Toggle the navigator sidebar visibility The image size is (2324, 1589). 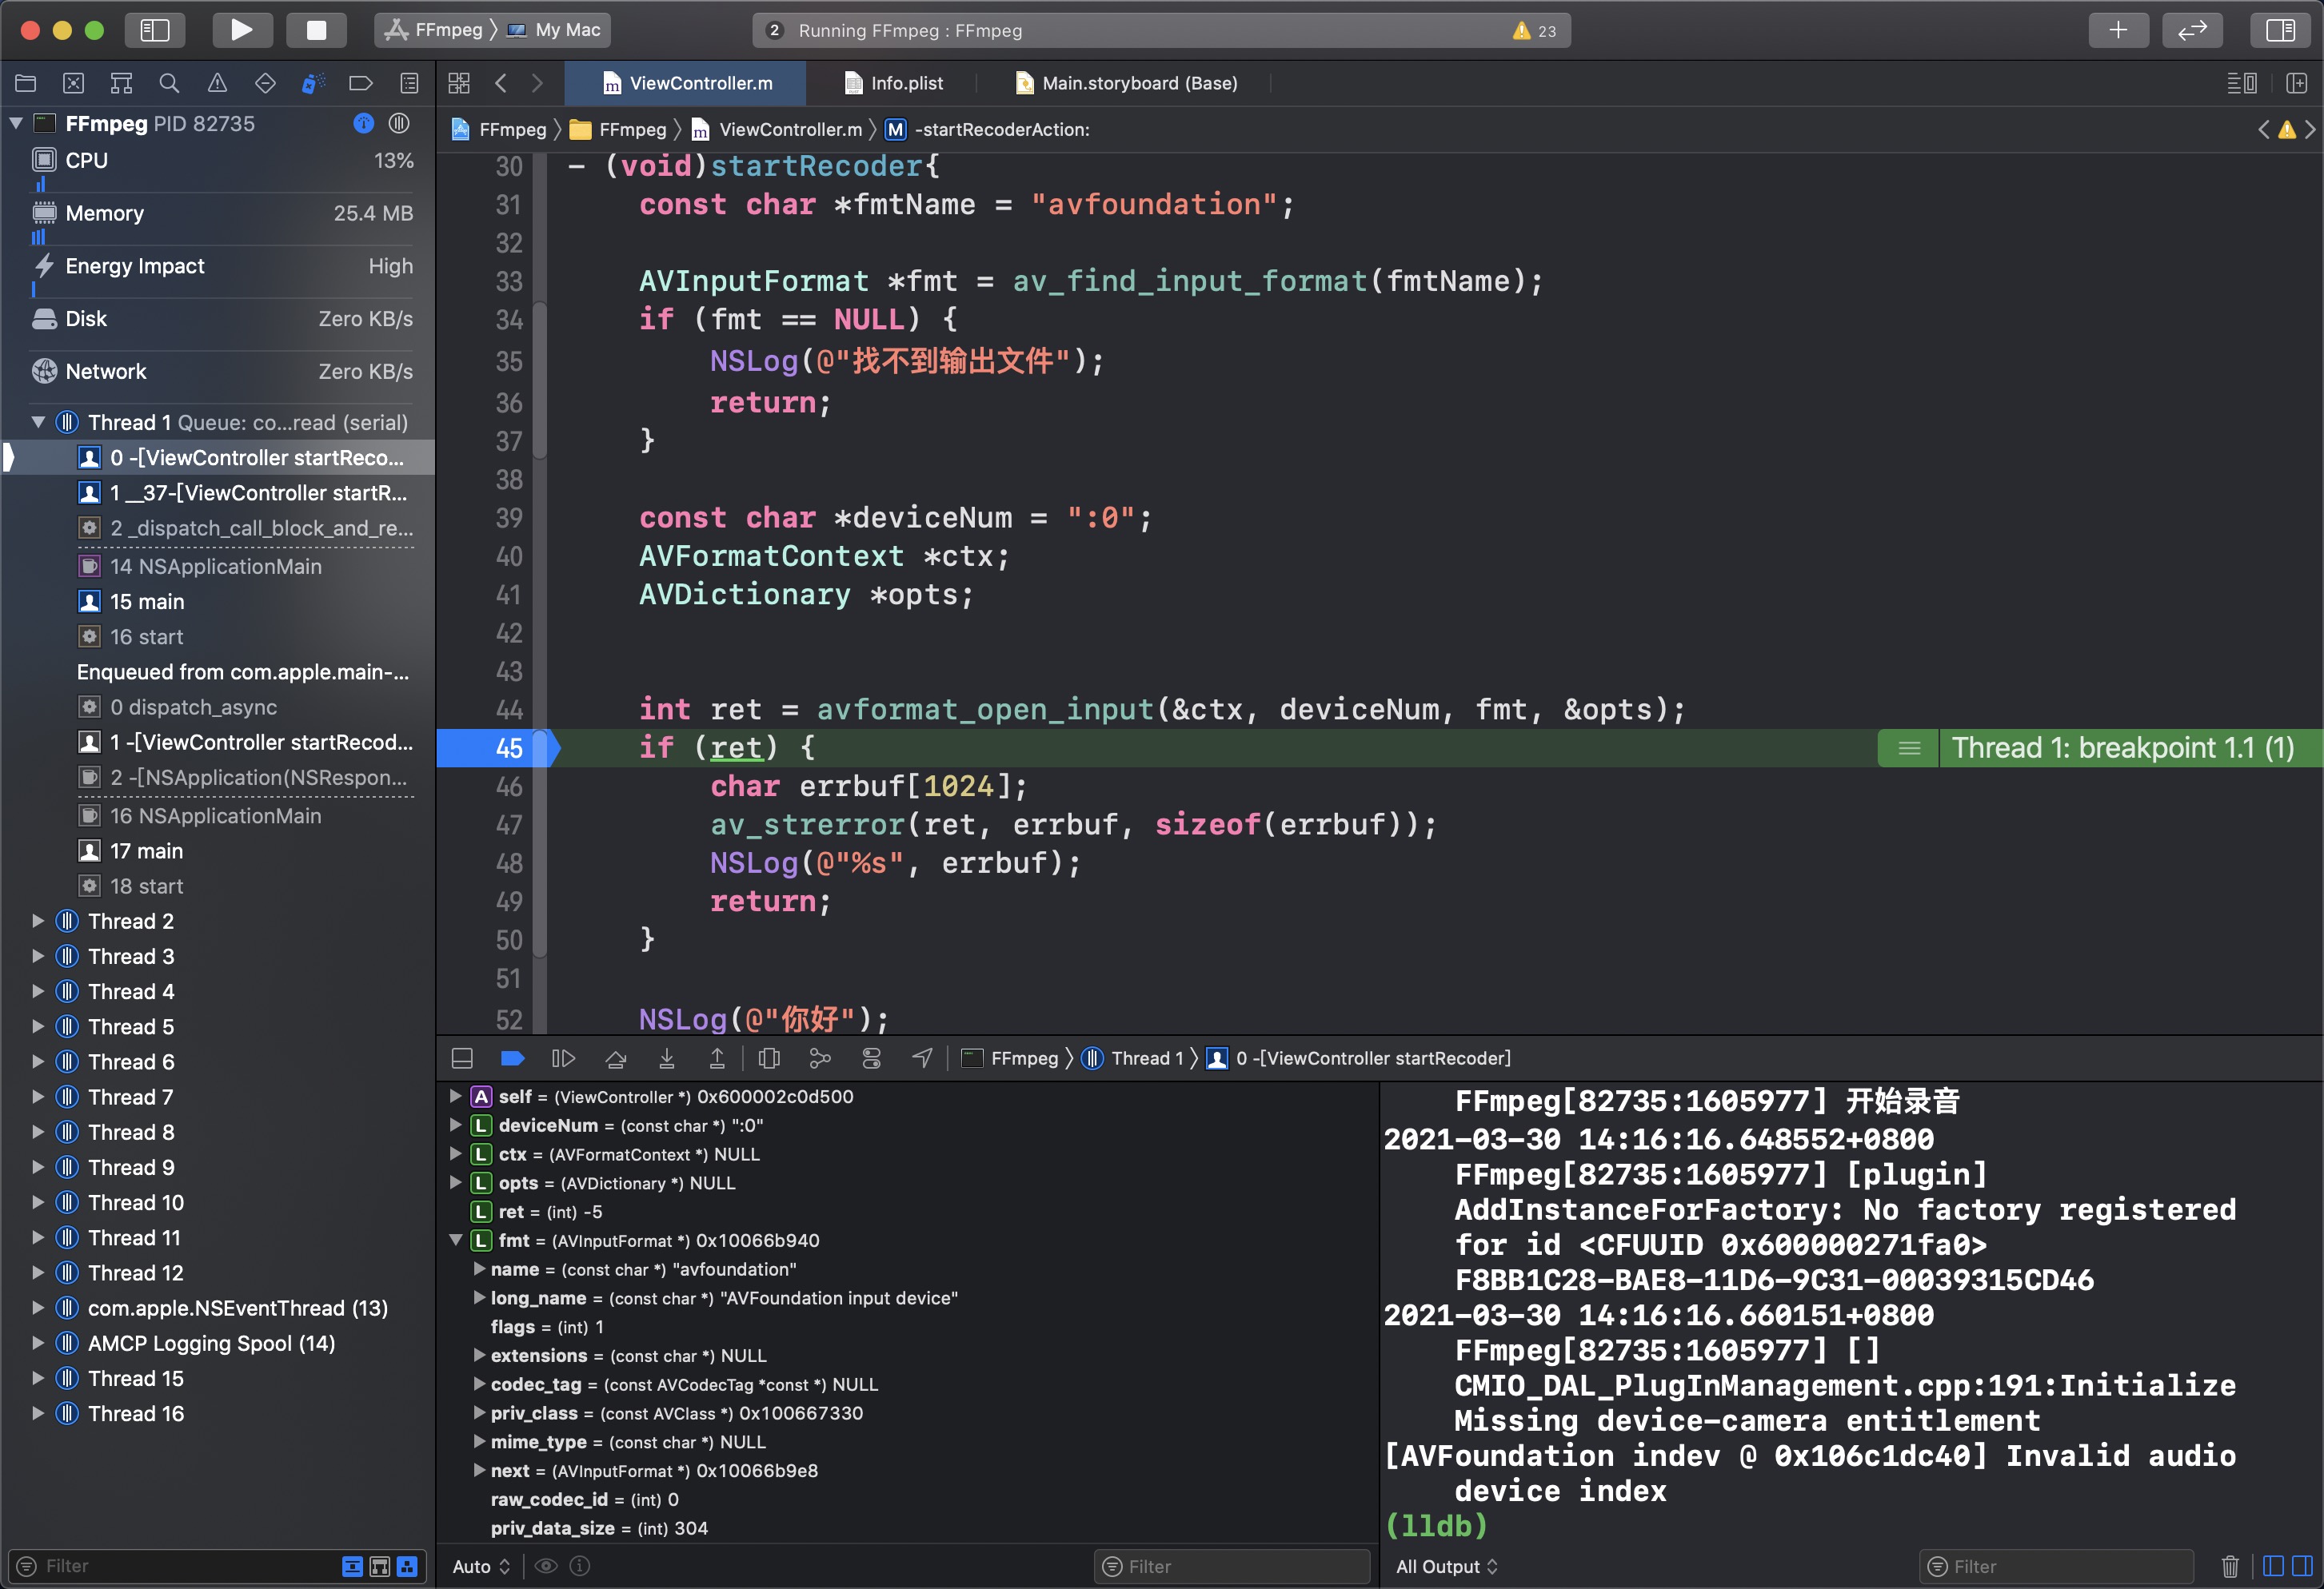point(155,30)
